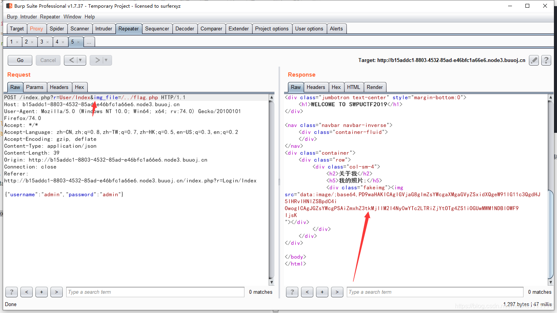The image size is (557, 313).
Task: Show request Headers view
Action: (x=59, y=87)
